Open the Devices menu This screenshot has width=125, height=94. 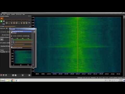[8, 14]
